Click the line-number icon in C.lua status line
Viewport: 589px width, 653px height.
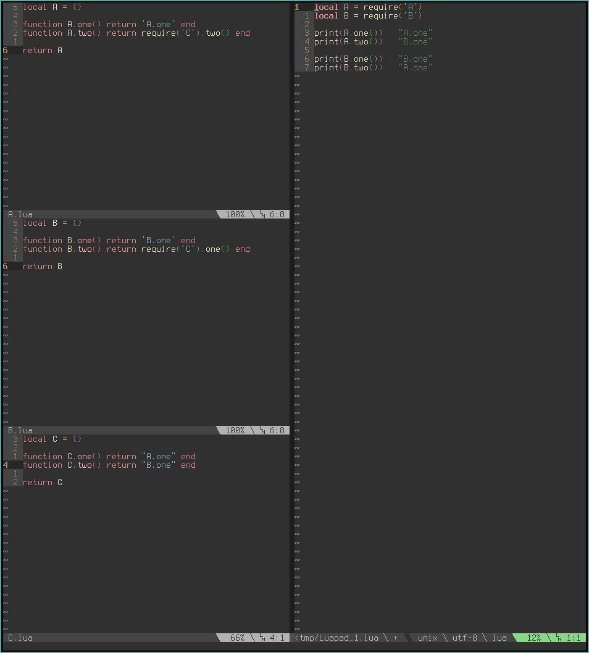262,638
